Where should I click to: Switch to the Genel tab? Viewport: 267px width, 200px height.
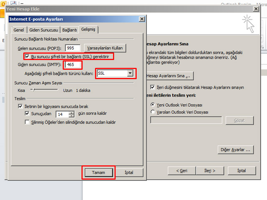pos(19,30)
